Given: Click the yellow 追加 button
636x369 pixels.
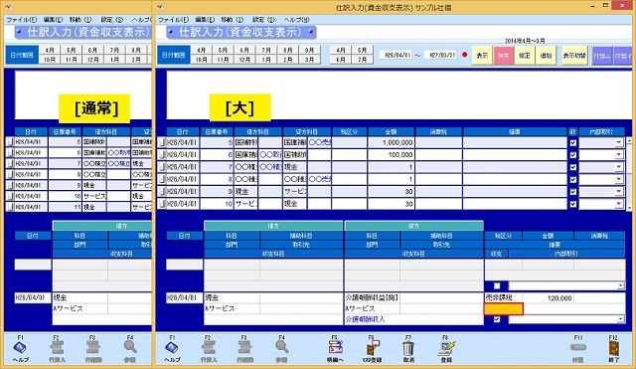Looking at the screenshot, I should click(x=546, y=56).
